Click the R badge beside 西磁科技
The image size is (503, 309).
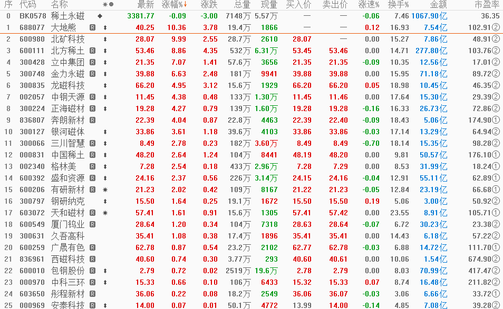click(92, 259)
